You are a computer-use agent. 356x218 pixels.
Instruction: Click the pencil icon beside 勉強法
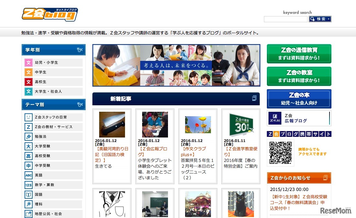click(28, 137)
